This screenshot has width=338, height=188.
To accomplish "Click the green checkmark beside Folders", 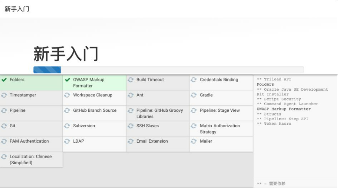I will click(4, 80).
